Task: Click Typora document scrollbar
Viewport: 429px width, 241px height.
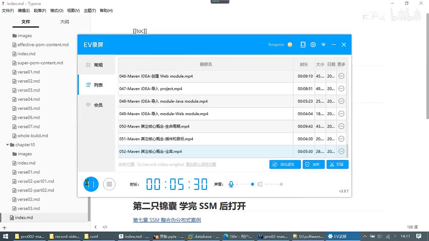Action: click(427, 67)
